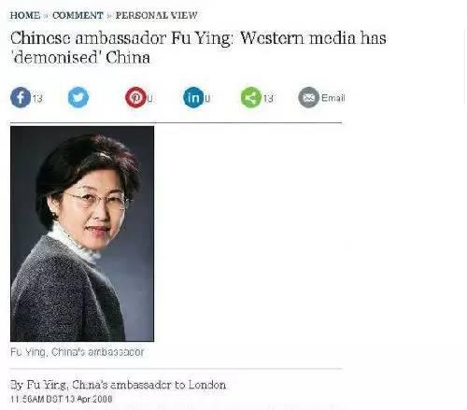Viewport: 467px width, 410px height.
Task: Click the chevron separator after COMMENT
Action: click(x=109, y=16)
